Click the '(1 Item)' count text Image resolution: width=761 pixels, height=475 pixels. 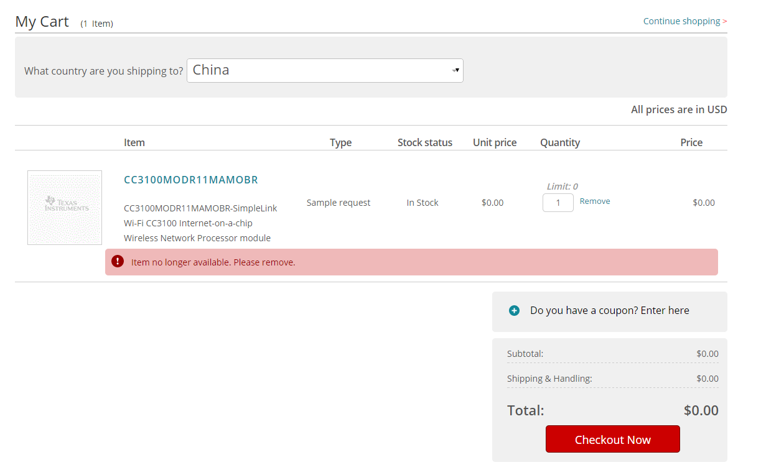[x=96, y=24]
